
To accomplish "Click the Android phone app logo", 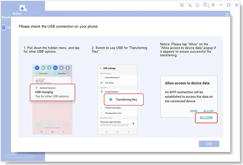I will (23, 8).
